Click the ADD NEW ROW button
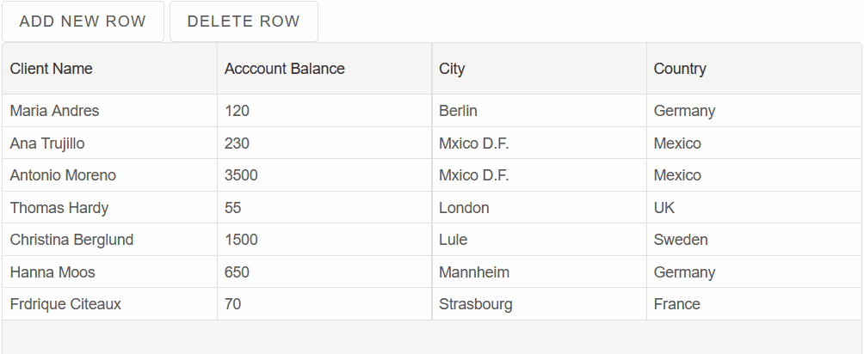The height and width of the screenshot is (354, 864). pyautogui.click(x=83, y=21)
